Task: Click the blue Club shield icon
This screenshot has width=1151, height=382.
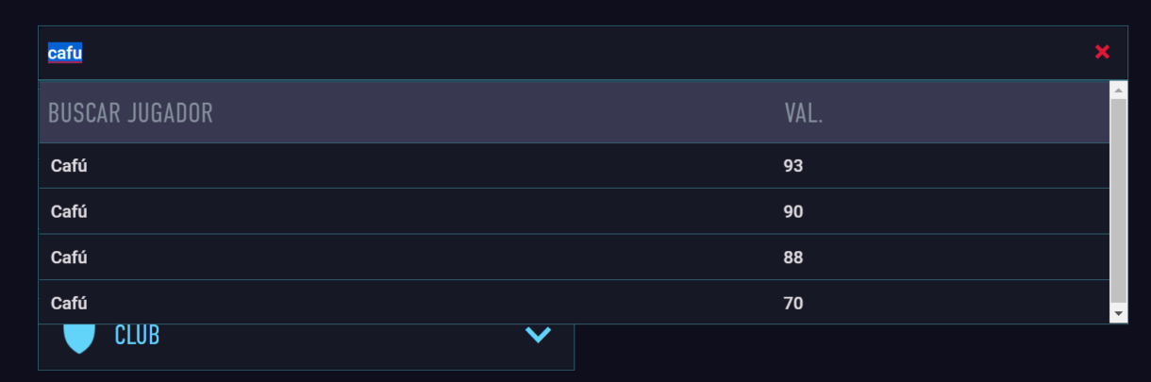Action: pos(79,338)
